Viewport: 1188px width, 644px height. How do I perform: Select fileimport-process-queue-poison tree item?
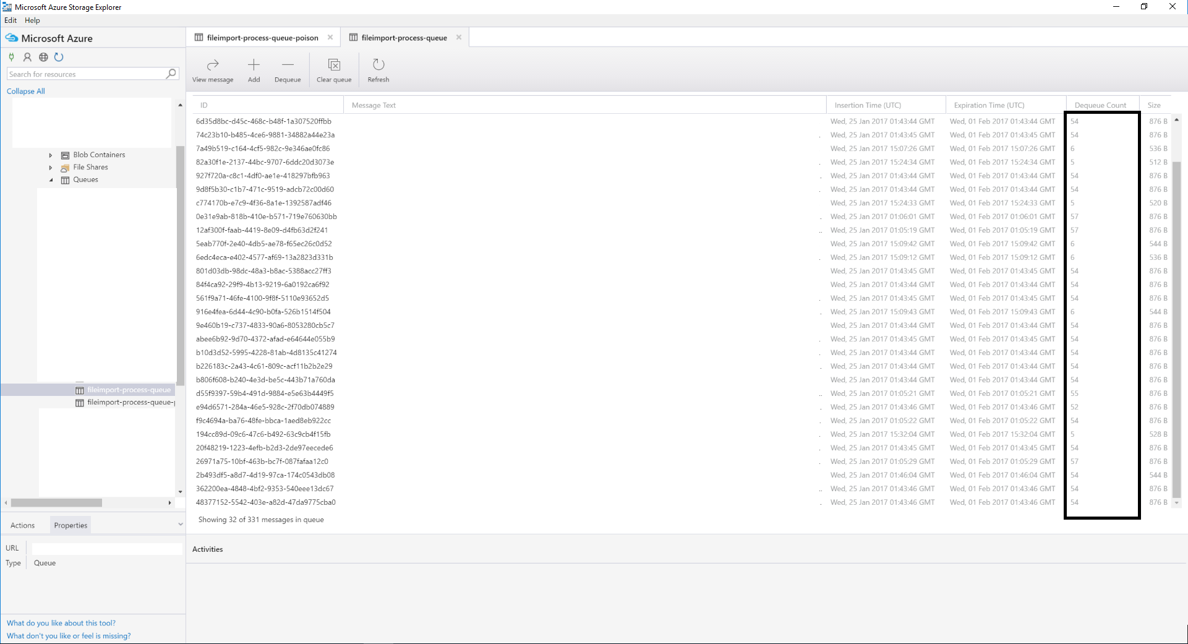coord(131,402)
